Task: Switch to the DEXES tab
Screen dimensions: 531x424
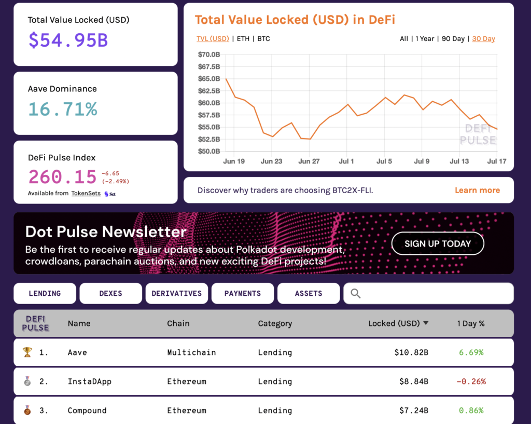Action: click(x=110, y=293)
